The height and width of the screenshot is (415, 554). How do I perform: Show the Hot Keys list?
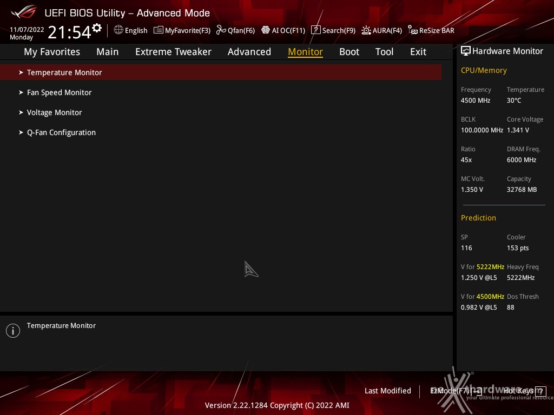524,391
